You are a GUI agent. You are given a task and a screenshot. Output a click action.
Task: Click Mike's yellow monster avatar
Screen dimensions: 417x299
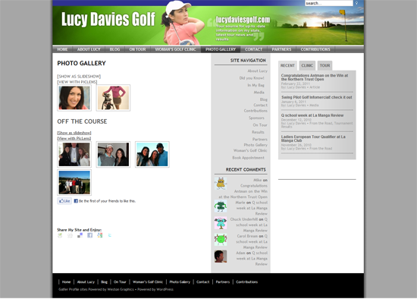(x=221, y=184)
